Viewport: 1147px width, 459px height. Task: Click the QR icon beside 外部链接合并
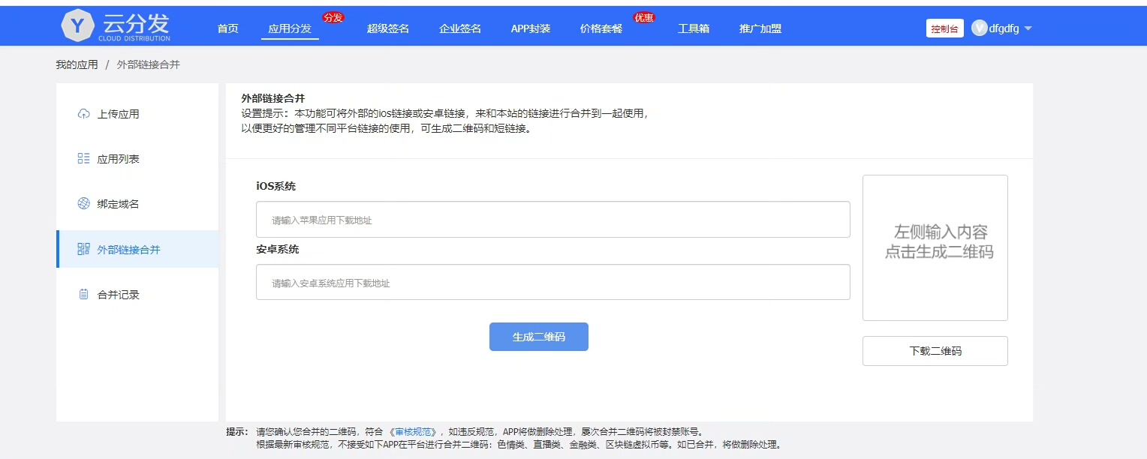point(83,249)
